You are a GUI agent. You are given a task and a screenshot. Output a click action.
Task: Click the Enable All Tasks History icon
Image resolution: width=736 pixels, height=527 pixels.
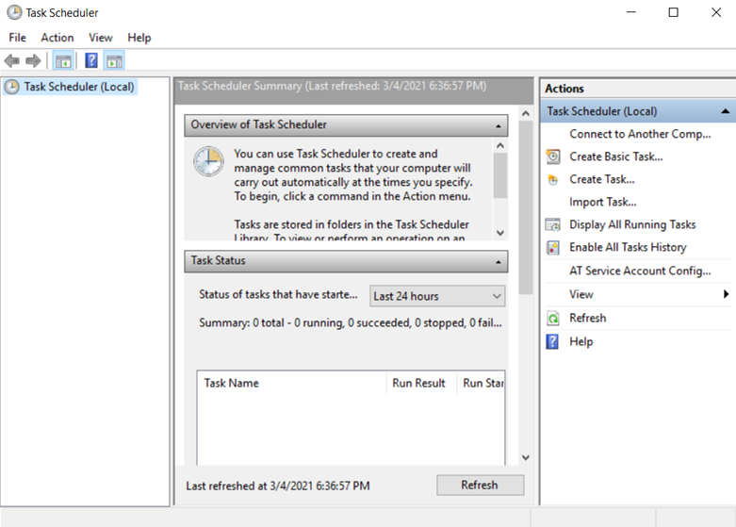coord(553,248)
